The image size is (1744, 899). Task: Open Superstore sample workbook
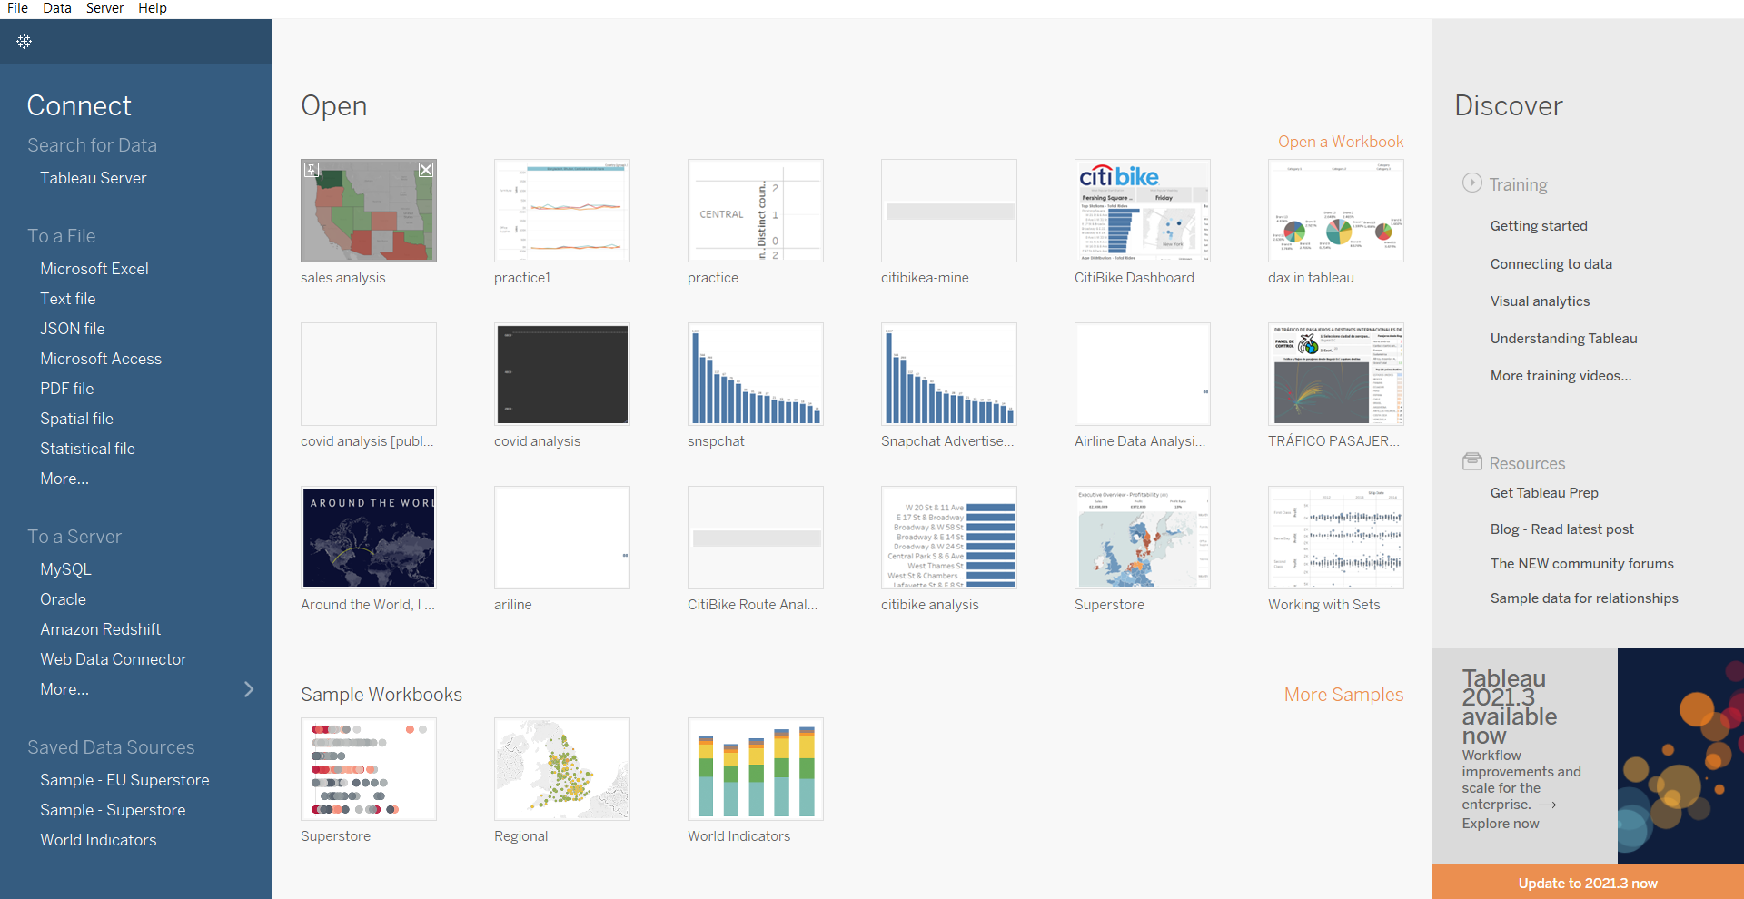click(369, 769)
